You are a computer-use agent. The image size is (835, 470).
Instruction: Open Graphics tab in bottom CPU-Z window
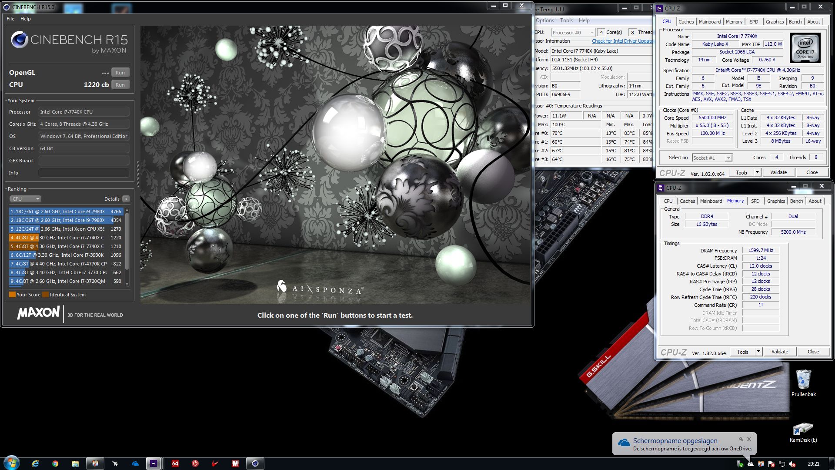coord(776,201)
